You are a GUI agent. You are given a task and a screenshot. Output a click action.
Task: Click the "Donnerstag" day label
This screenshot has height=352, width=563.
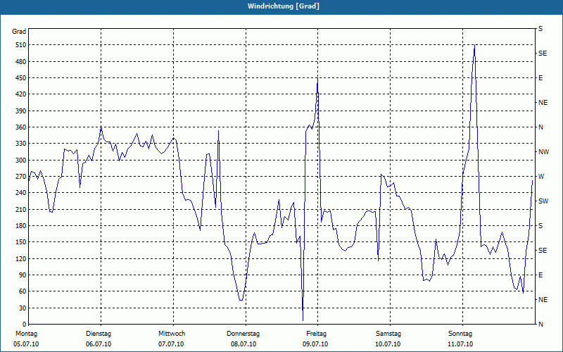point(243,334)
